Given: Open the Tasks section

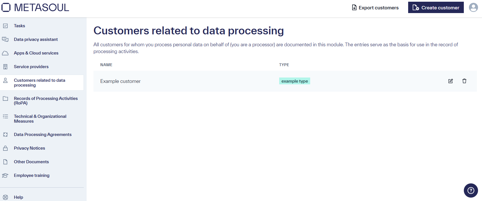Looking at the screenshot, I should coord(19,26).
